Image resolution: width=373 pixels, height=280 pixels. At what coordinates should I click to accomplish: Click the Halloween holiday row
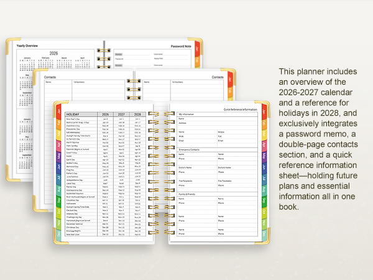[x=106, y=203]
